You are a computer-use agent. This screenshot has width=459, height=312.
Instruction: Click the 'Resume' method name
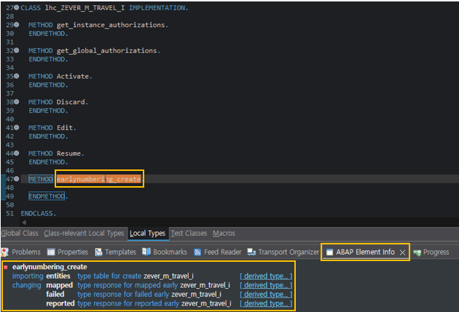pos(68,153)
